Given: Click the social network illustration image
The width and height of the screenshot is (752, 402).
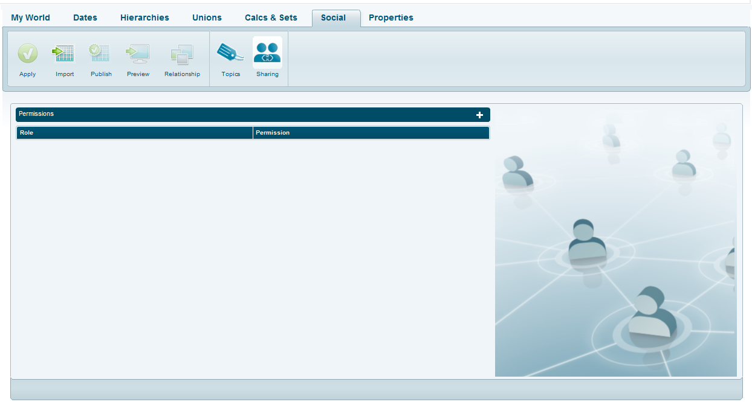Looking at the screenshot, I should click(615, 241).
